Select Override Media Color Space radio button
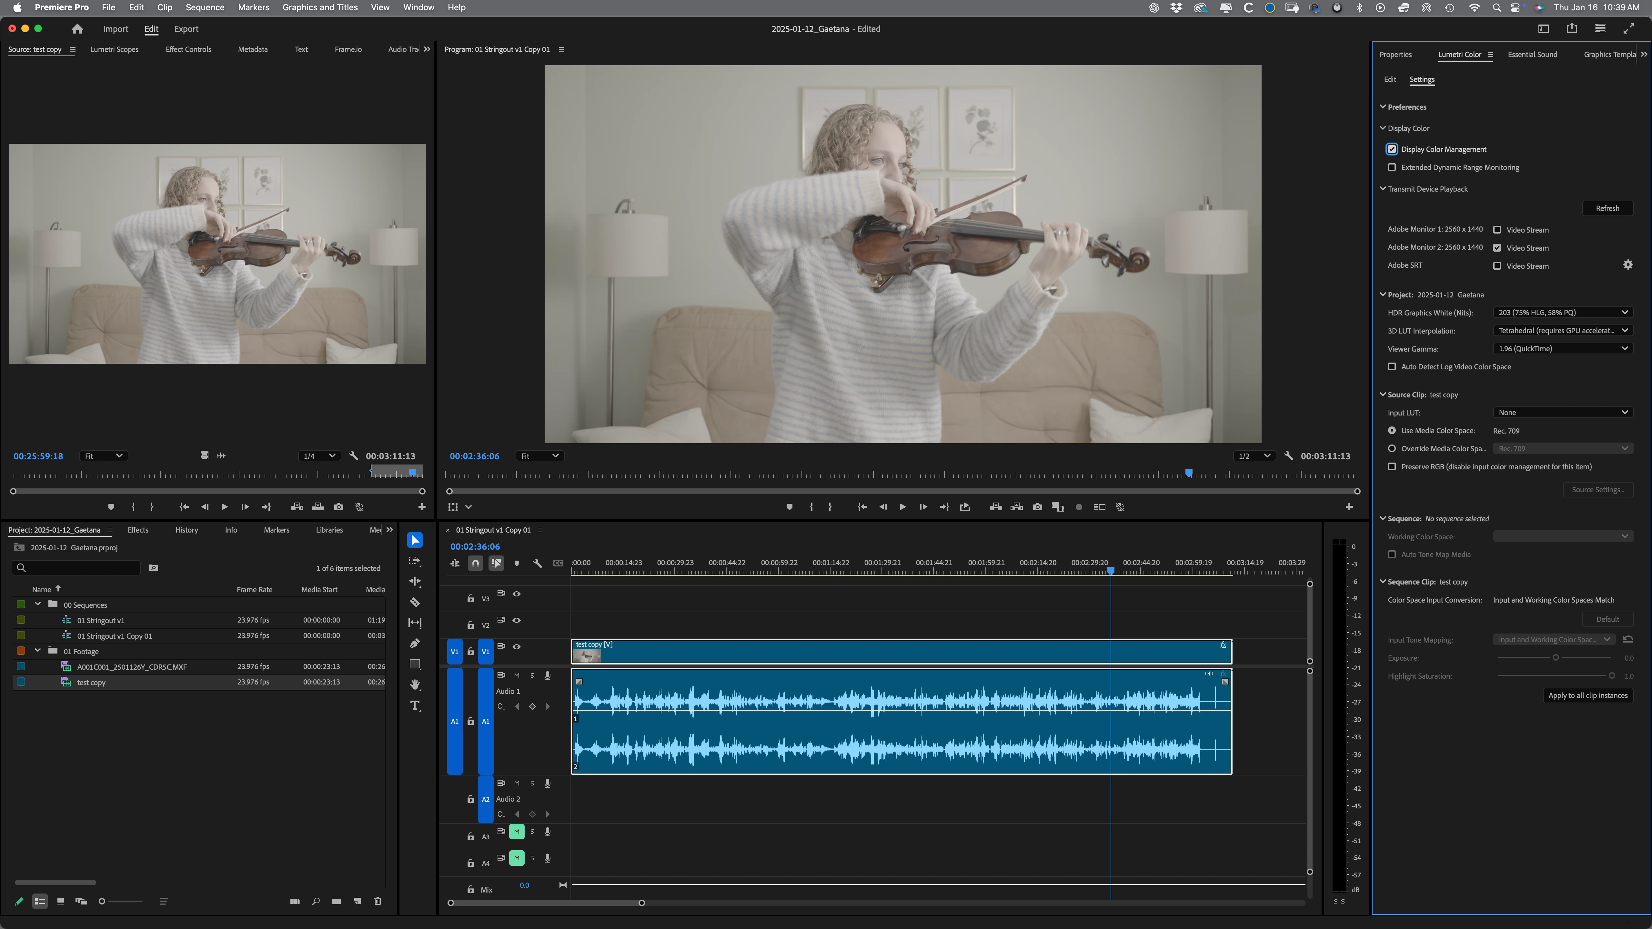The width and height of the screenshot is (1652, 929). [1392, 449]
